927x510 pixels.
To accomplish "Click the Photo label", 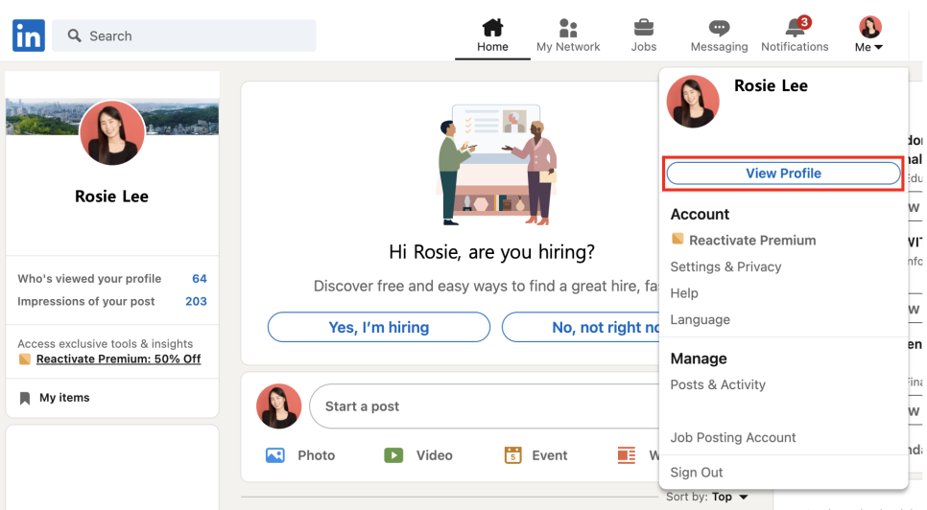I will [317, 455].
